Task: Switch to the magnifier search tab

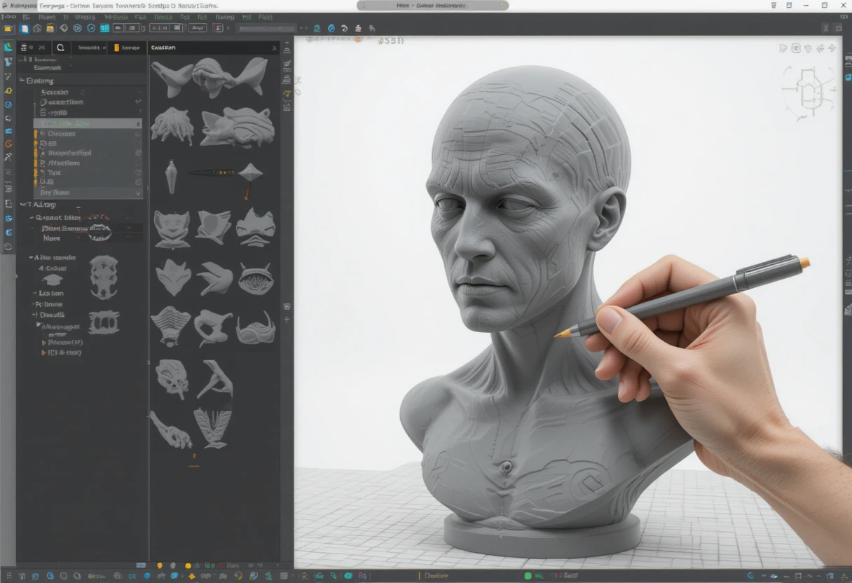Action: tap(60, 48)
